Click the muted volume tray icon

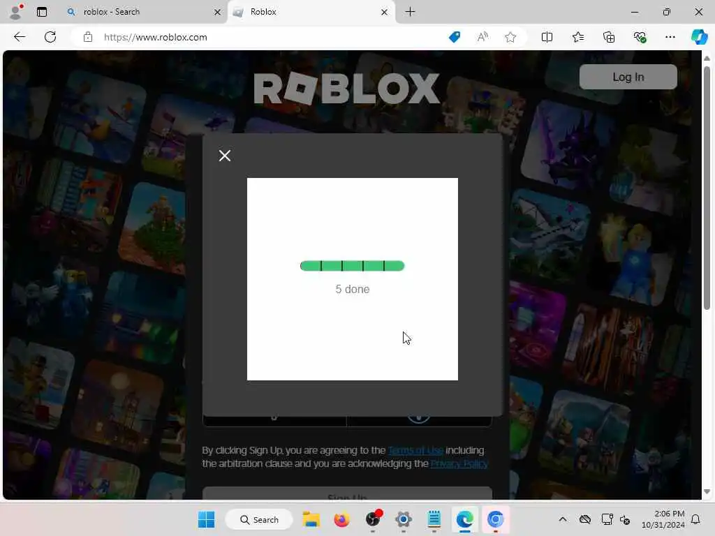[625, 519]
